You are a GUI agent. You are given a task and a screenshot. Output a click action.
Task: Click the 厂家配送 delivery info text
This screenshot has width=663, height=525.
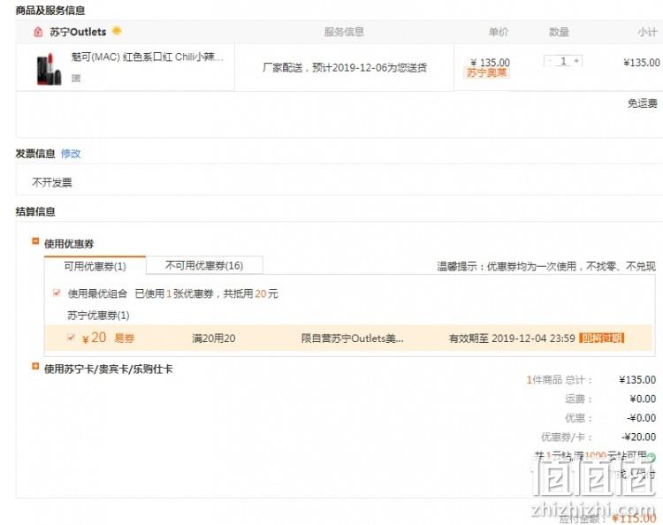(x=344, y=68)
